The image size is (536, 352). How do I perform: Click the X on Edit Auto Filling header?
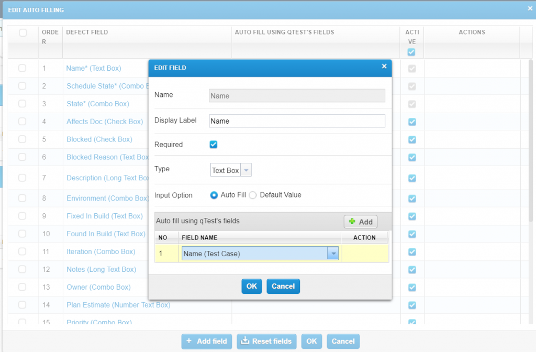click(x=529, y=9)
